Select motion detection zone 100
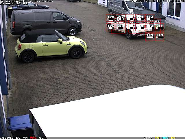The image size is (185, 139). coord(110,18)
